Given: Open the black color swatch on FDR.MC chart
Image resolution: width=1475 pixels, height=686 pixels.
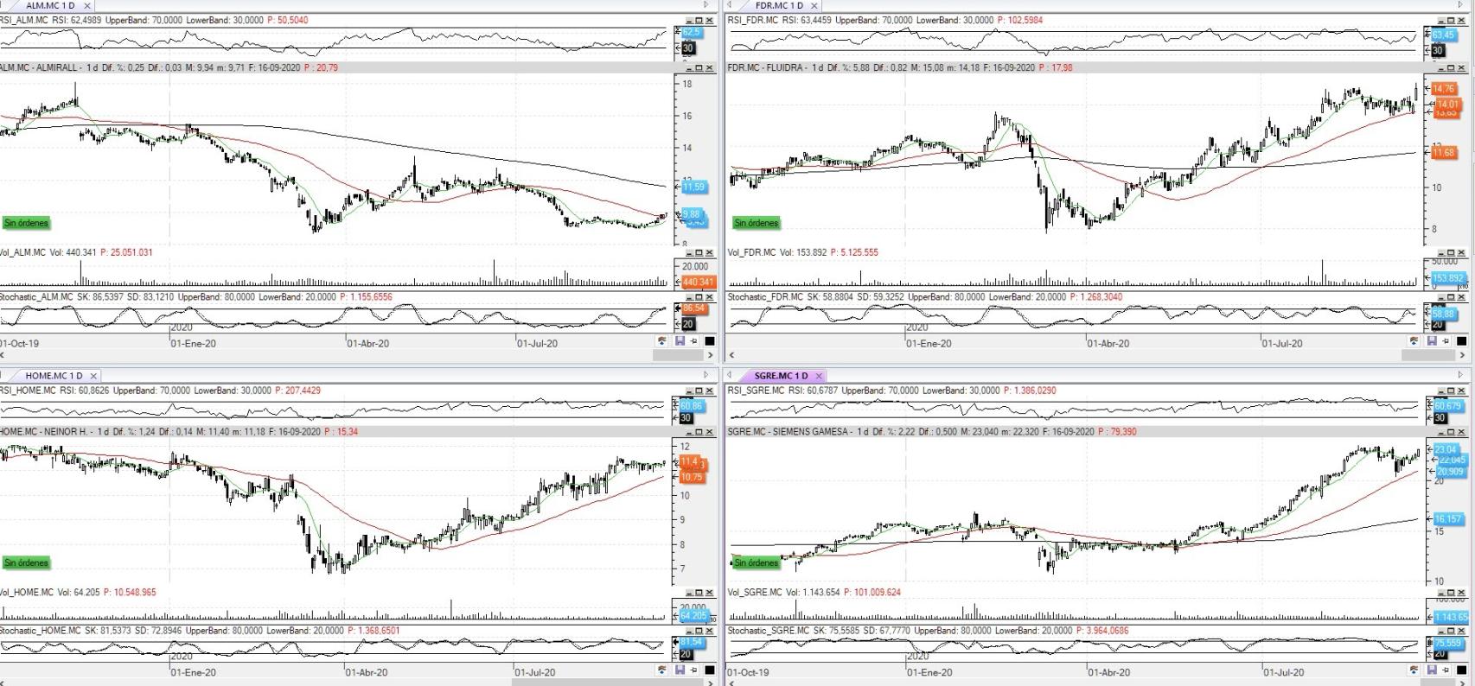Looking at the screenshot, I should pyautogui.click(x=1461, y=340).
